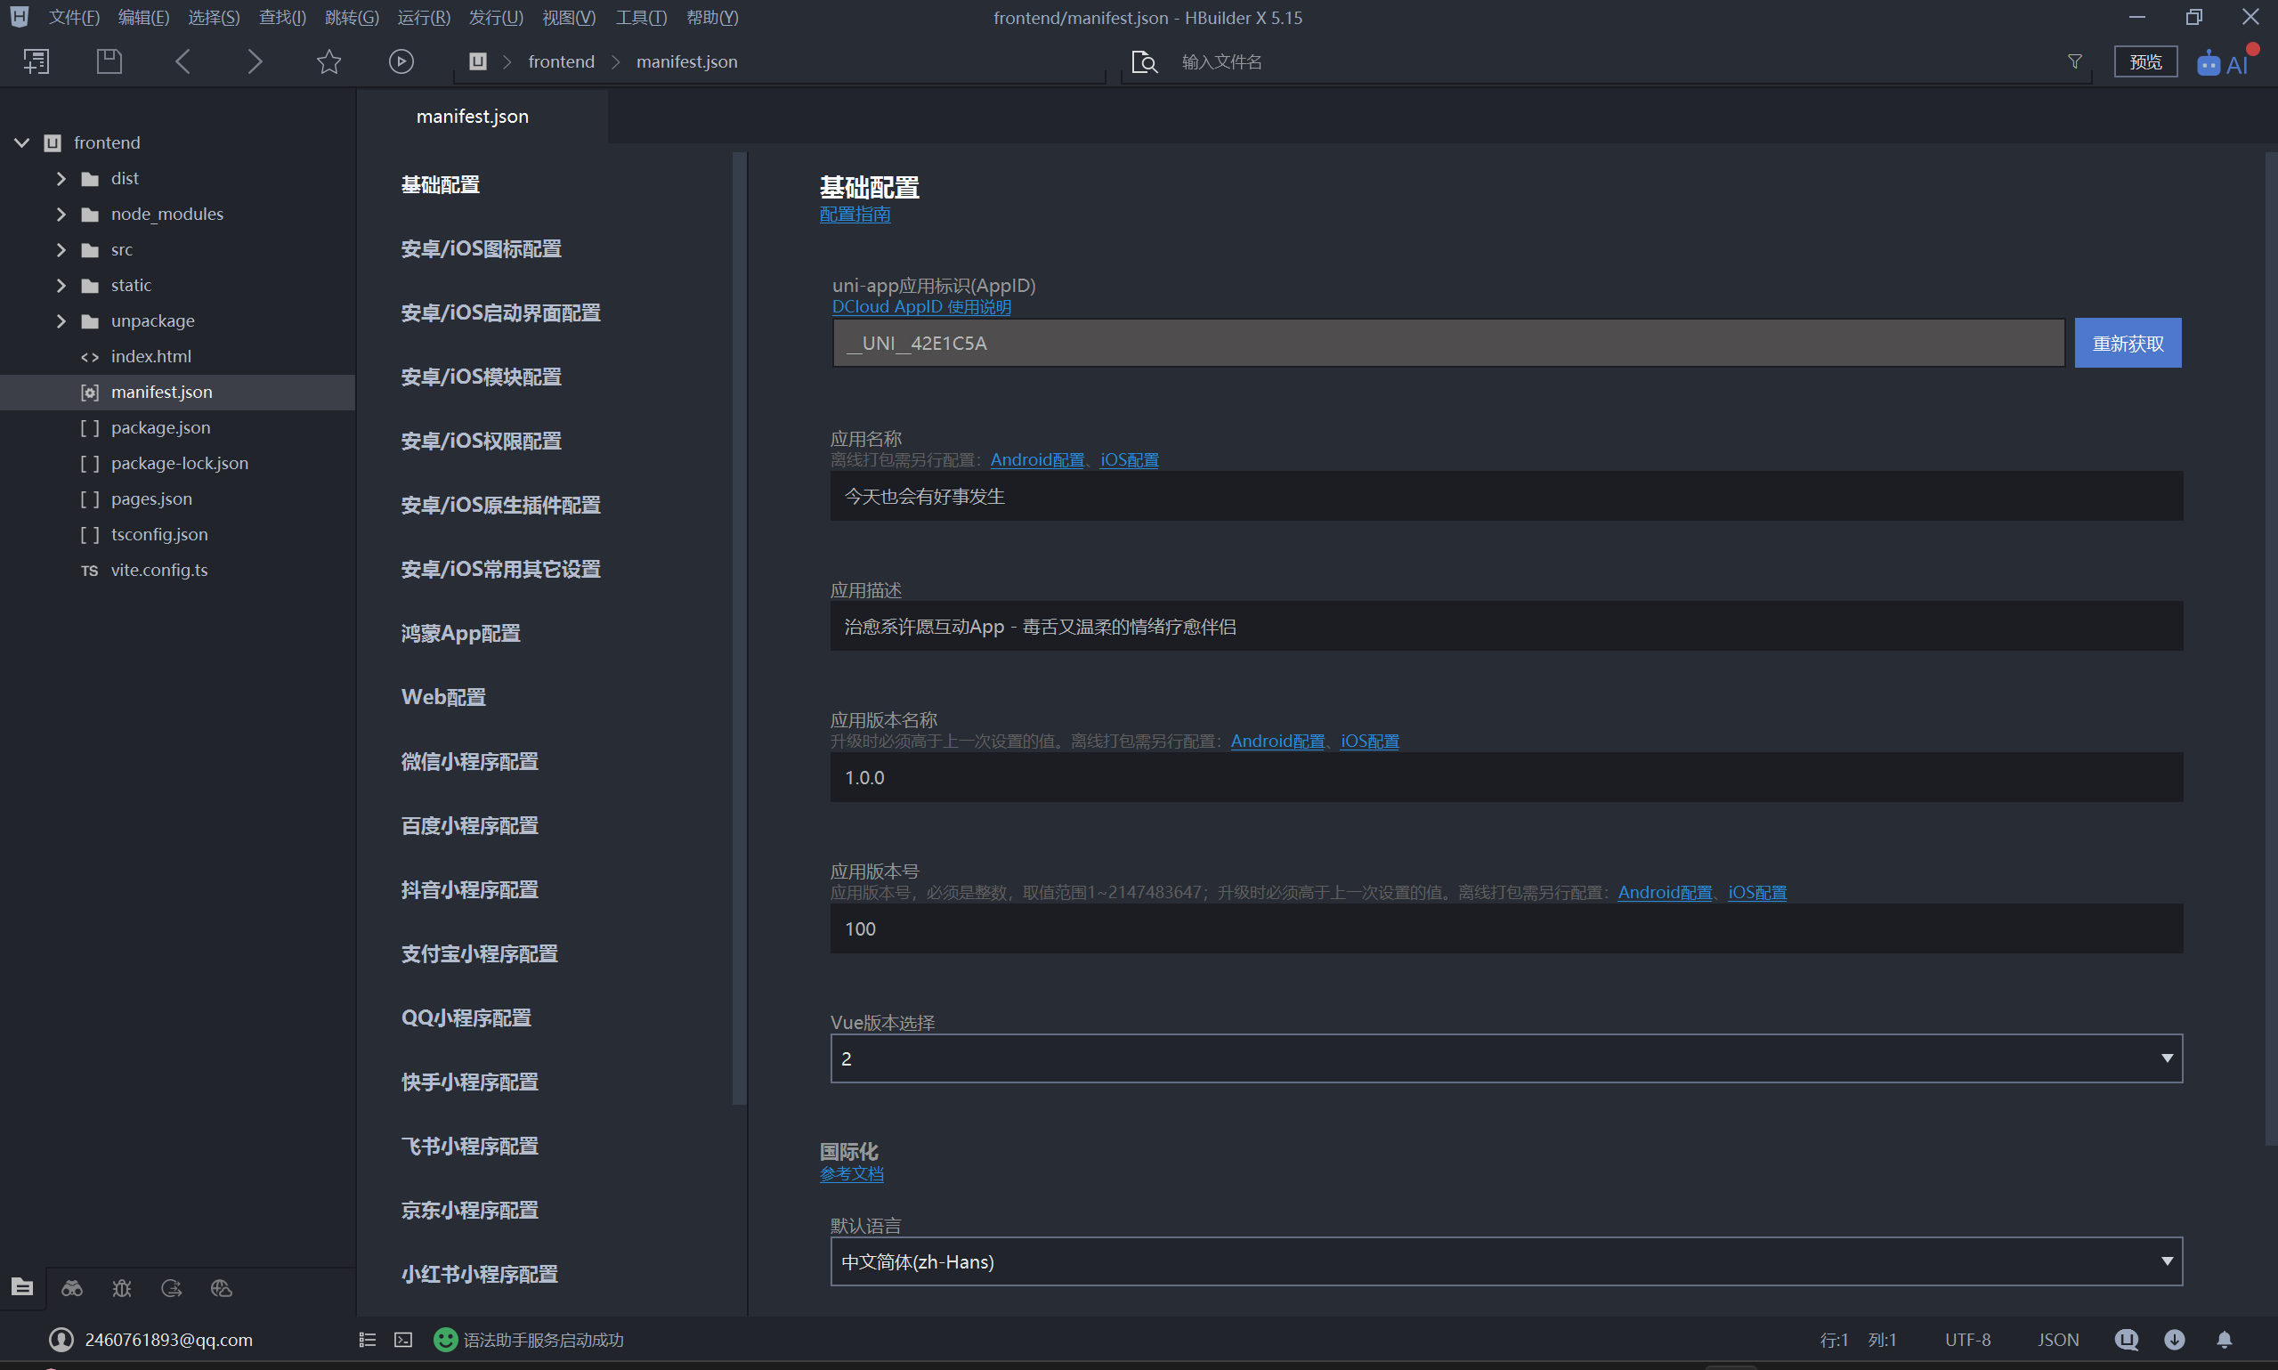2278x1370 pixels.
Task: Click the 应用名称 input field
Action: click(x=1506, y=496)
